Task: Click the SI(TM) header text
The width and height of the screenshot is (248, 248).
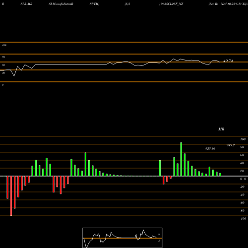Action: click(x=94, y=4)
